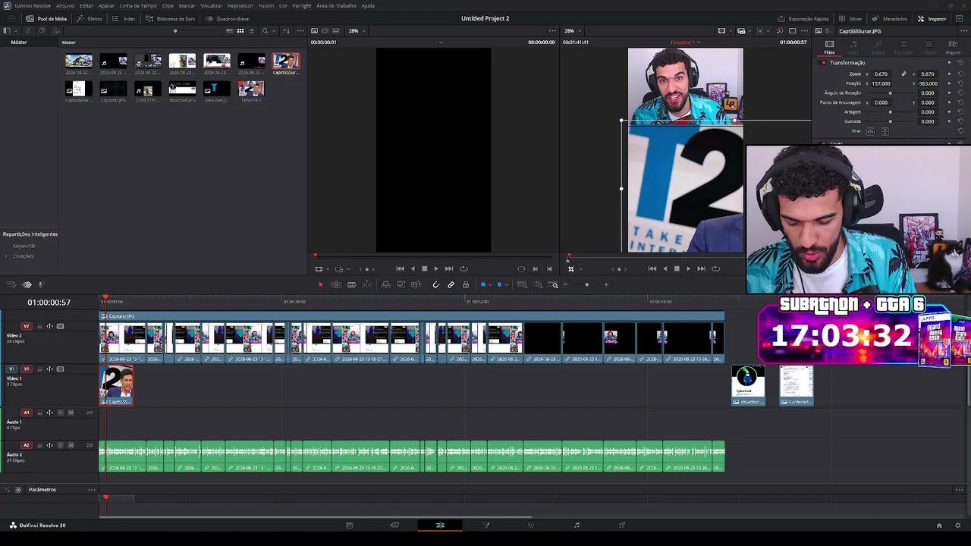This screenshot has height=546, width=971.
Task: Add a blue marker on timeline
Action: click(x=499, y=284)
